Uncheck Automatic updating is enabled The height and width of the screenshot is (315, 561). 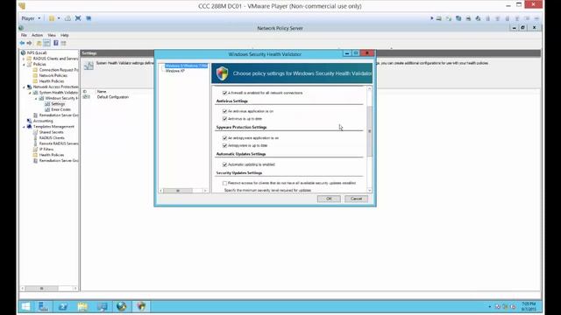pos(224,164)
